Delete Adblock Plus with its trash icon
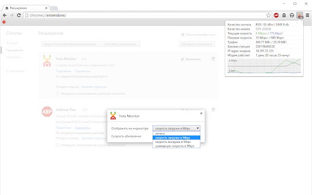 coord(214,110)
